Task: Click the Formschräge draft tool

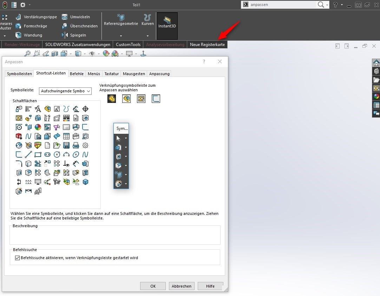Action: (x=31, y=26)
